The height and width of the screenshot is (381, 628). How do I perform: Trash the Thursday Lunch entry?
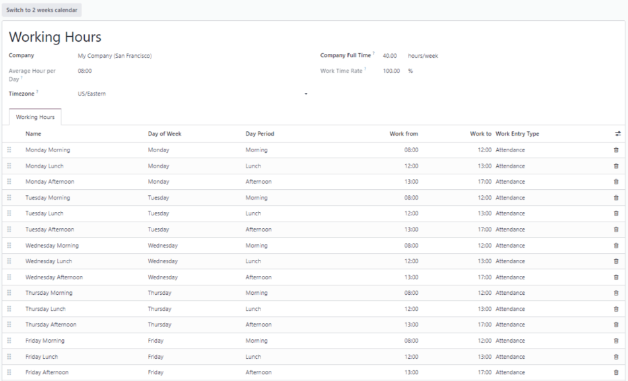(616, 309)
